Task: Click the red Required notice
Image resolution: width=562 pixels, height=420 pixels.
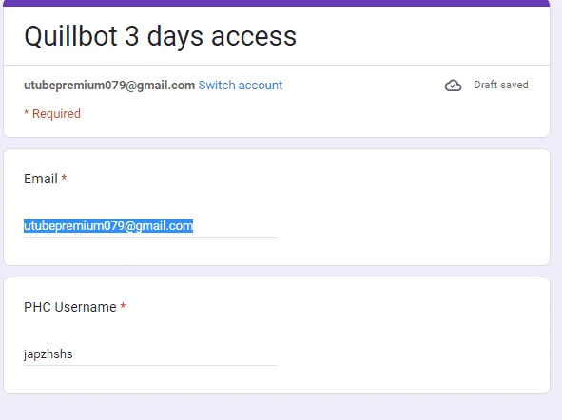Action: [52, 114]
